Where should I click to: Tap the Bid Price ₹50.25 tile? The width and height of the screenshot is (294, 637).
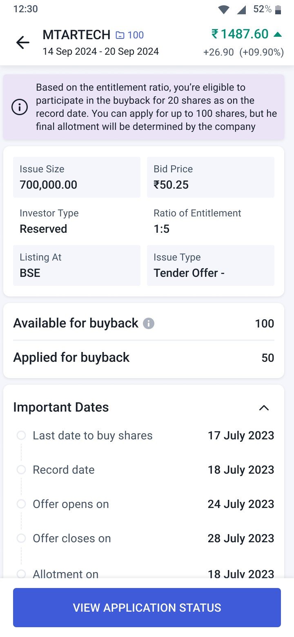pos(210,177)
